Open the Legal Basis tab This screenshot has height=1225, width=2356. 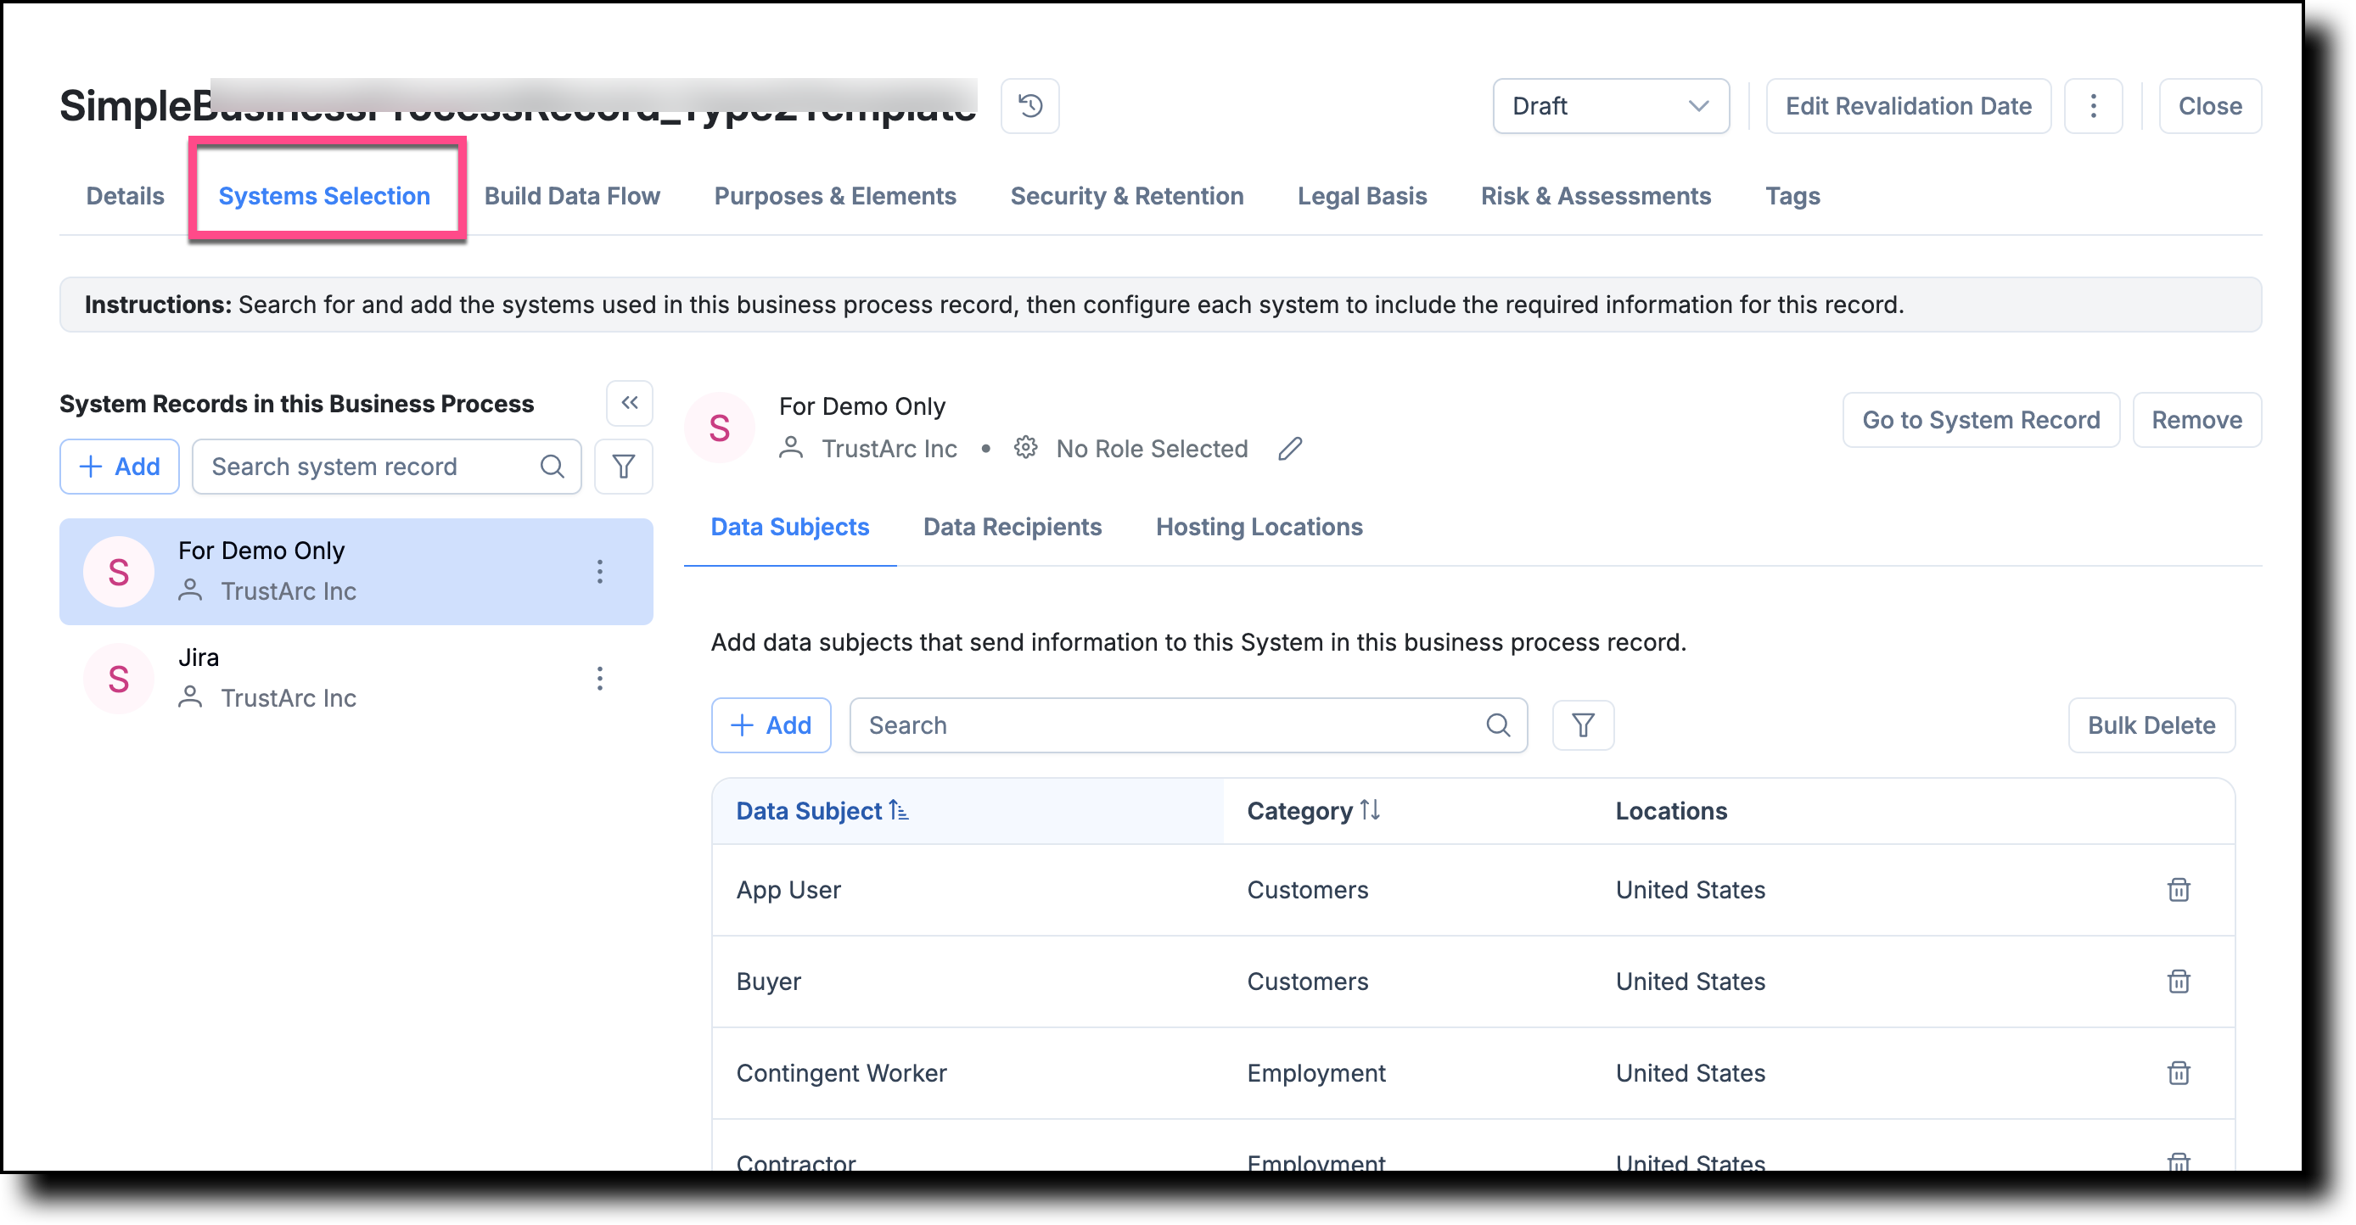tap(1362, 196)
